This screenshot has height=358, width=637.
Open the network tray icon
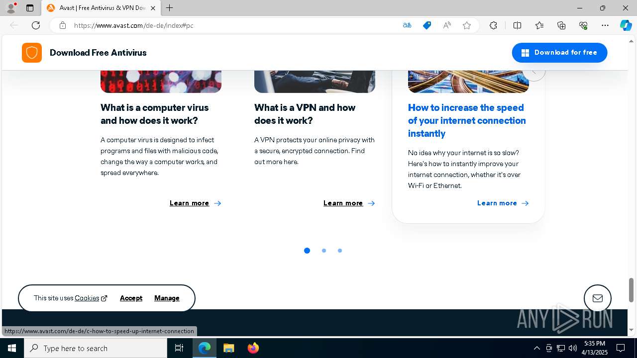pyautogui.click(x=561, y=348)
